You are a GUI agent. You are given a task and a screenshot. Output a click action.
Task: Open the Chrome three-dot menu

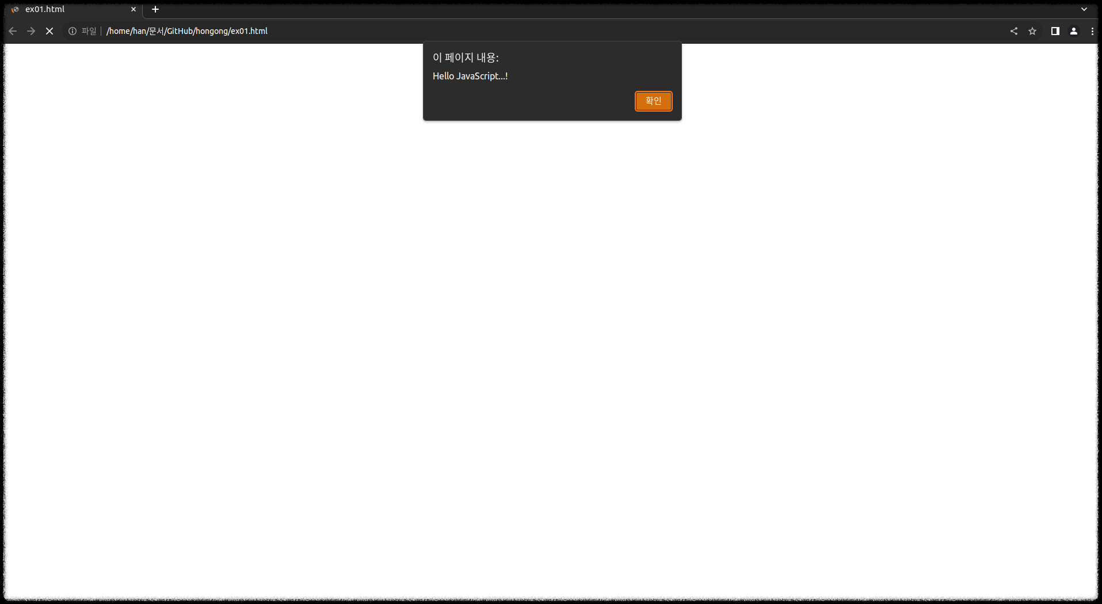(x=1092, y=31)
